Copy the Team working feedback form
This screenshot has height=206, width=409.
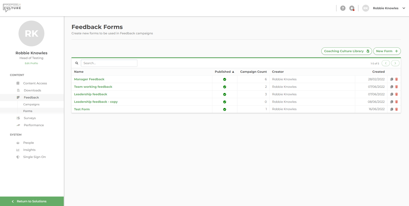click(x=392, y=87)
